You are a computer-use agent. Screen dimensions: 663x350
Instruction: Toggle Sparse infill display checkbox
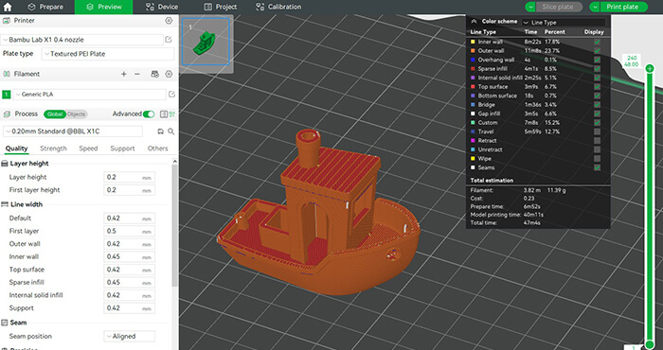(597, 69)
